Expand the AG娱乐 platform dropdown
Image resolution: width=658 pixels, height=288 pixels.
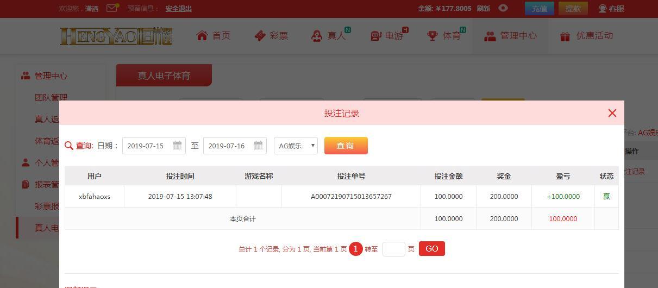(x=296, y=146)
